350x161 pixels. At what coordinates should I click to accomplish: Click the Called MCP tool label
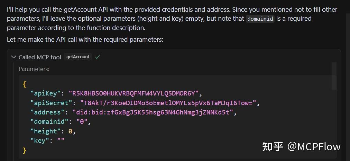[x=40, y=57]
